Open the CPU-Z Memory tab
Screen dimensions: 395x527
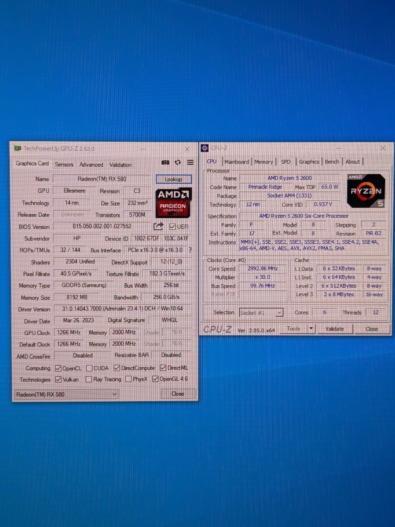point(264,162)
